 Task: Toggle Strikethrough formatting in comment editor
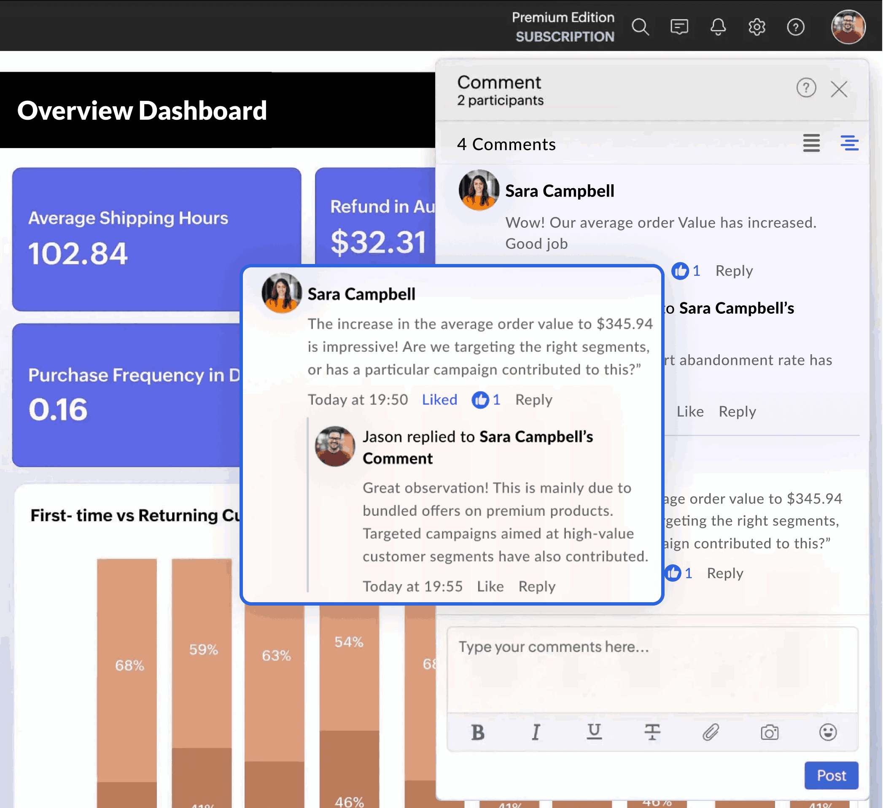coord(652,732)
